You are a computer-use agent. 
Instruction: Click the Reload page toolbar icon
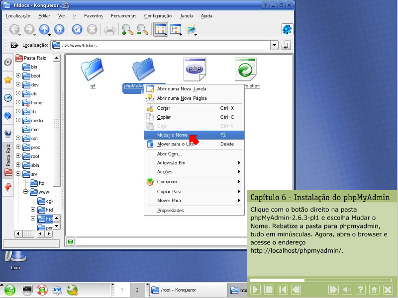tap(77, 29)
